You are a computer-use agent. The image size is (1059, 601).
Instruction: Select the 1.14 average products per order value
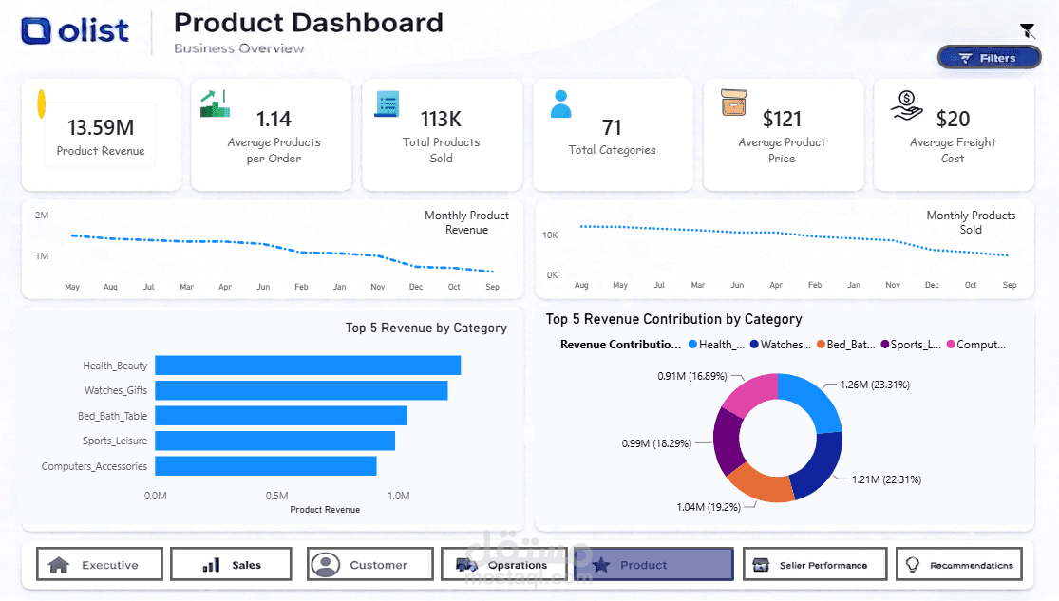pyautogui.click(x=274, y=119)
